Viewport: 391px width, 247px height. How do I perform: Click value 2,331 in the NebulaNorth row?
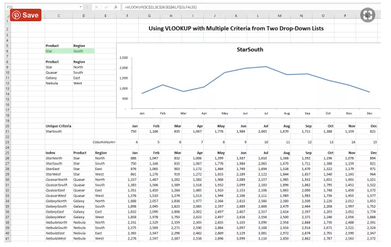(x=132, y=223)
